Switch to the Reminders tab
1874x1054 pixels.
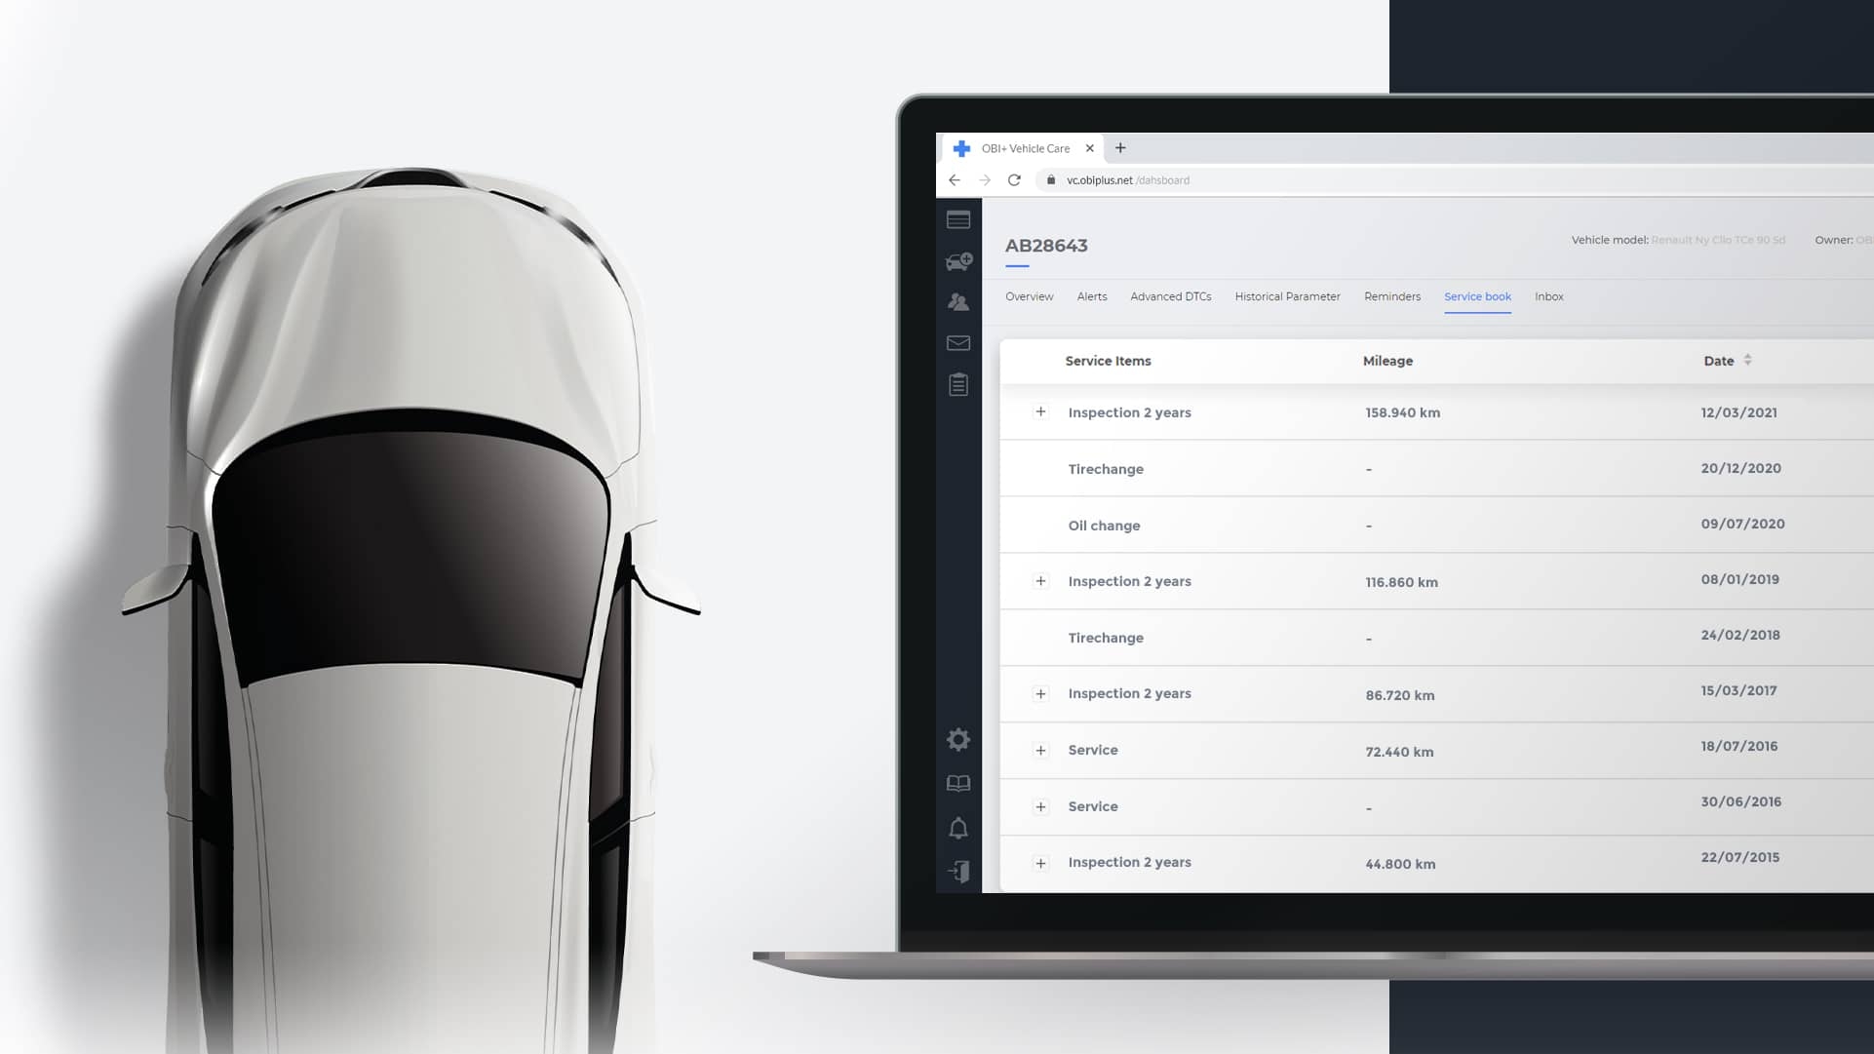click(x=1392, y=296)
